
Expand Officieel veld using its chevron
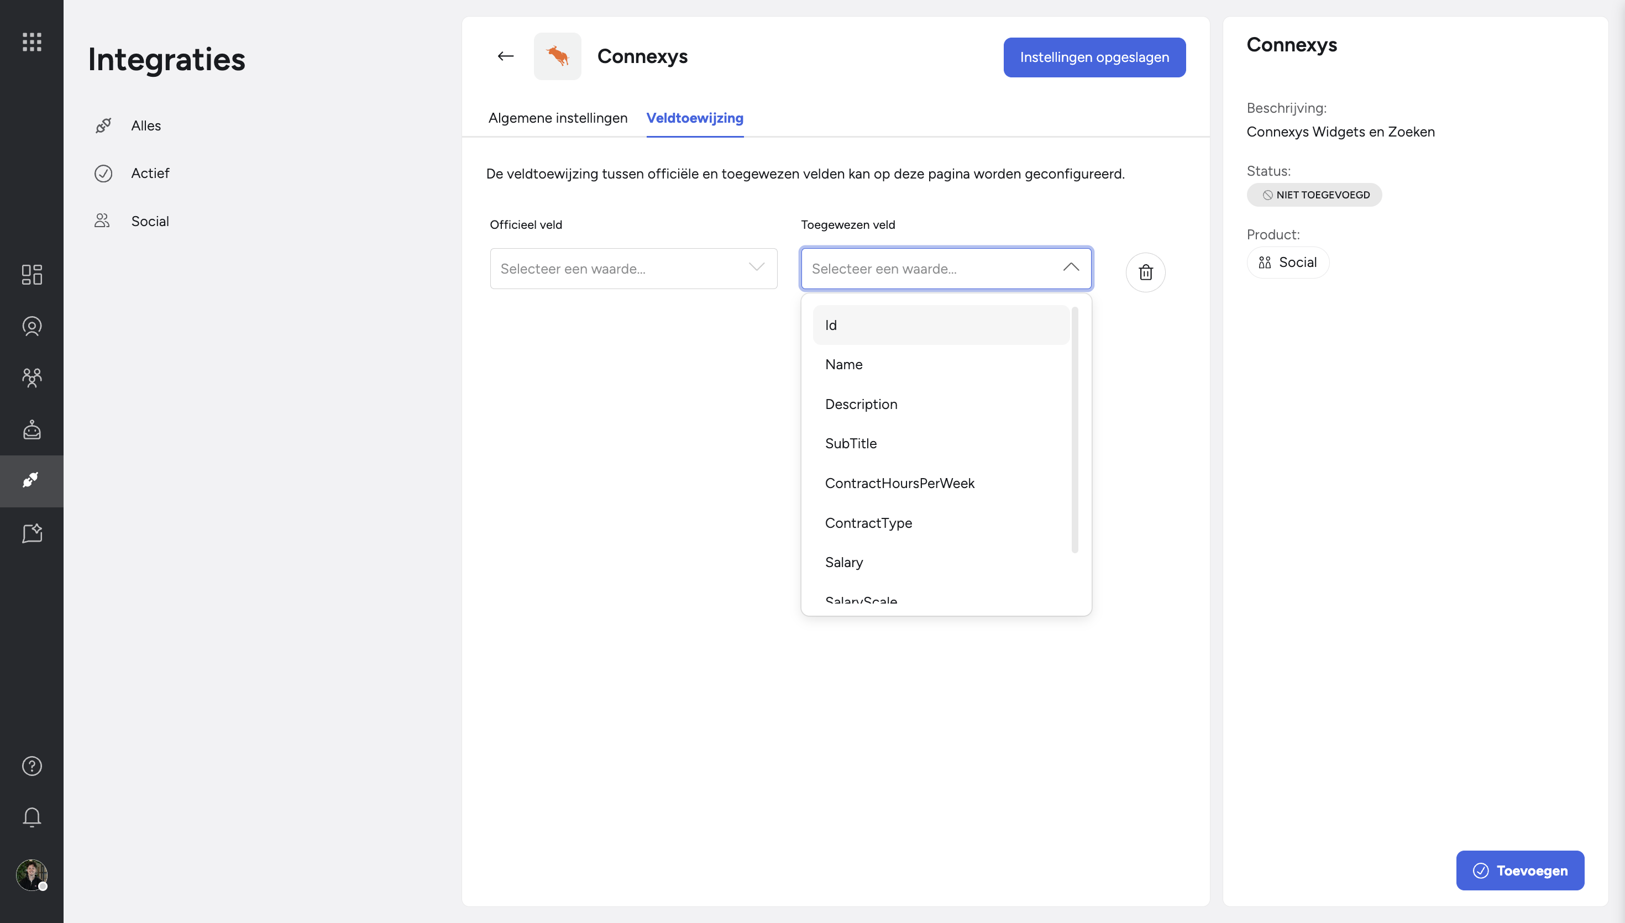tap(756, 267)
